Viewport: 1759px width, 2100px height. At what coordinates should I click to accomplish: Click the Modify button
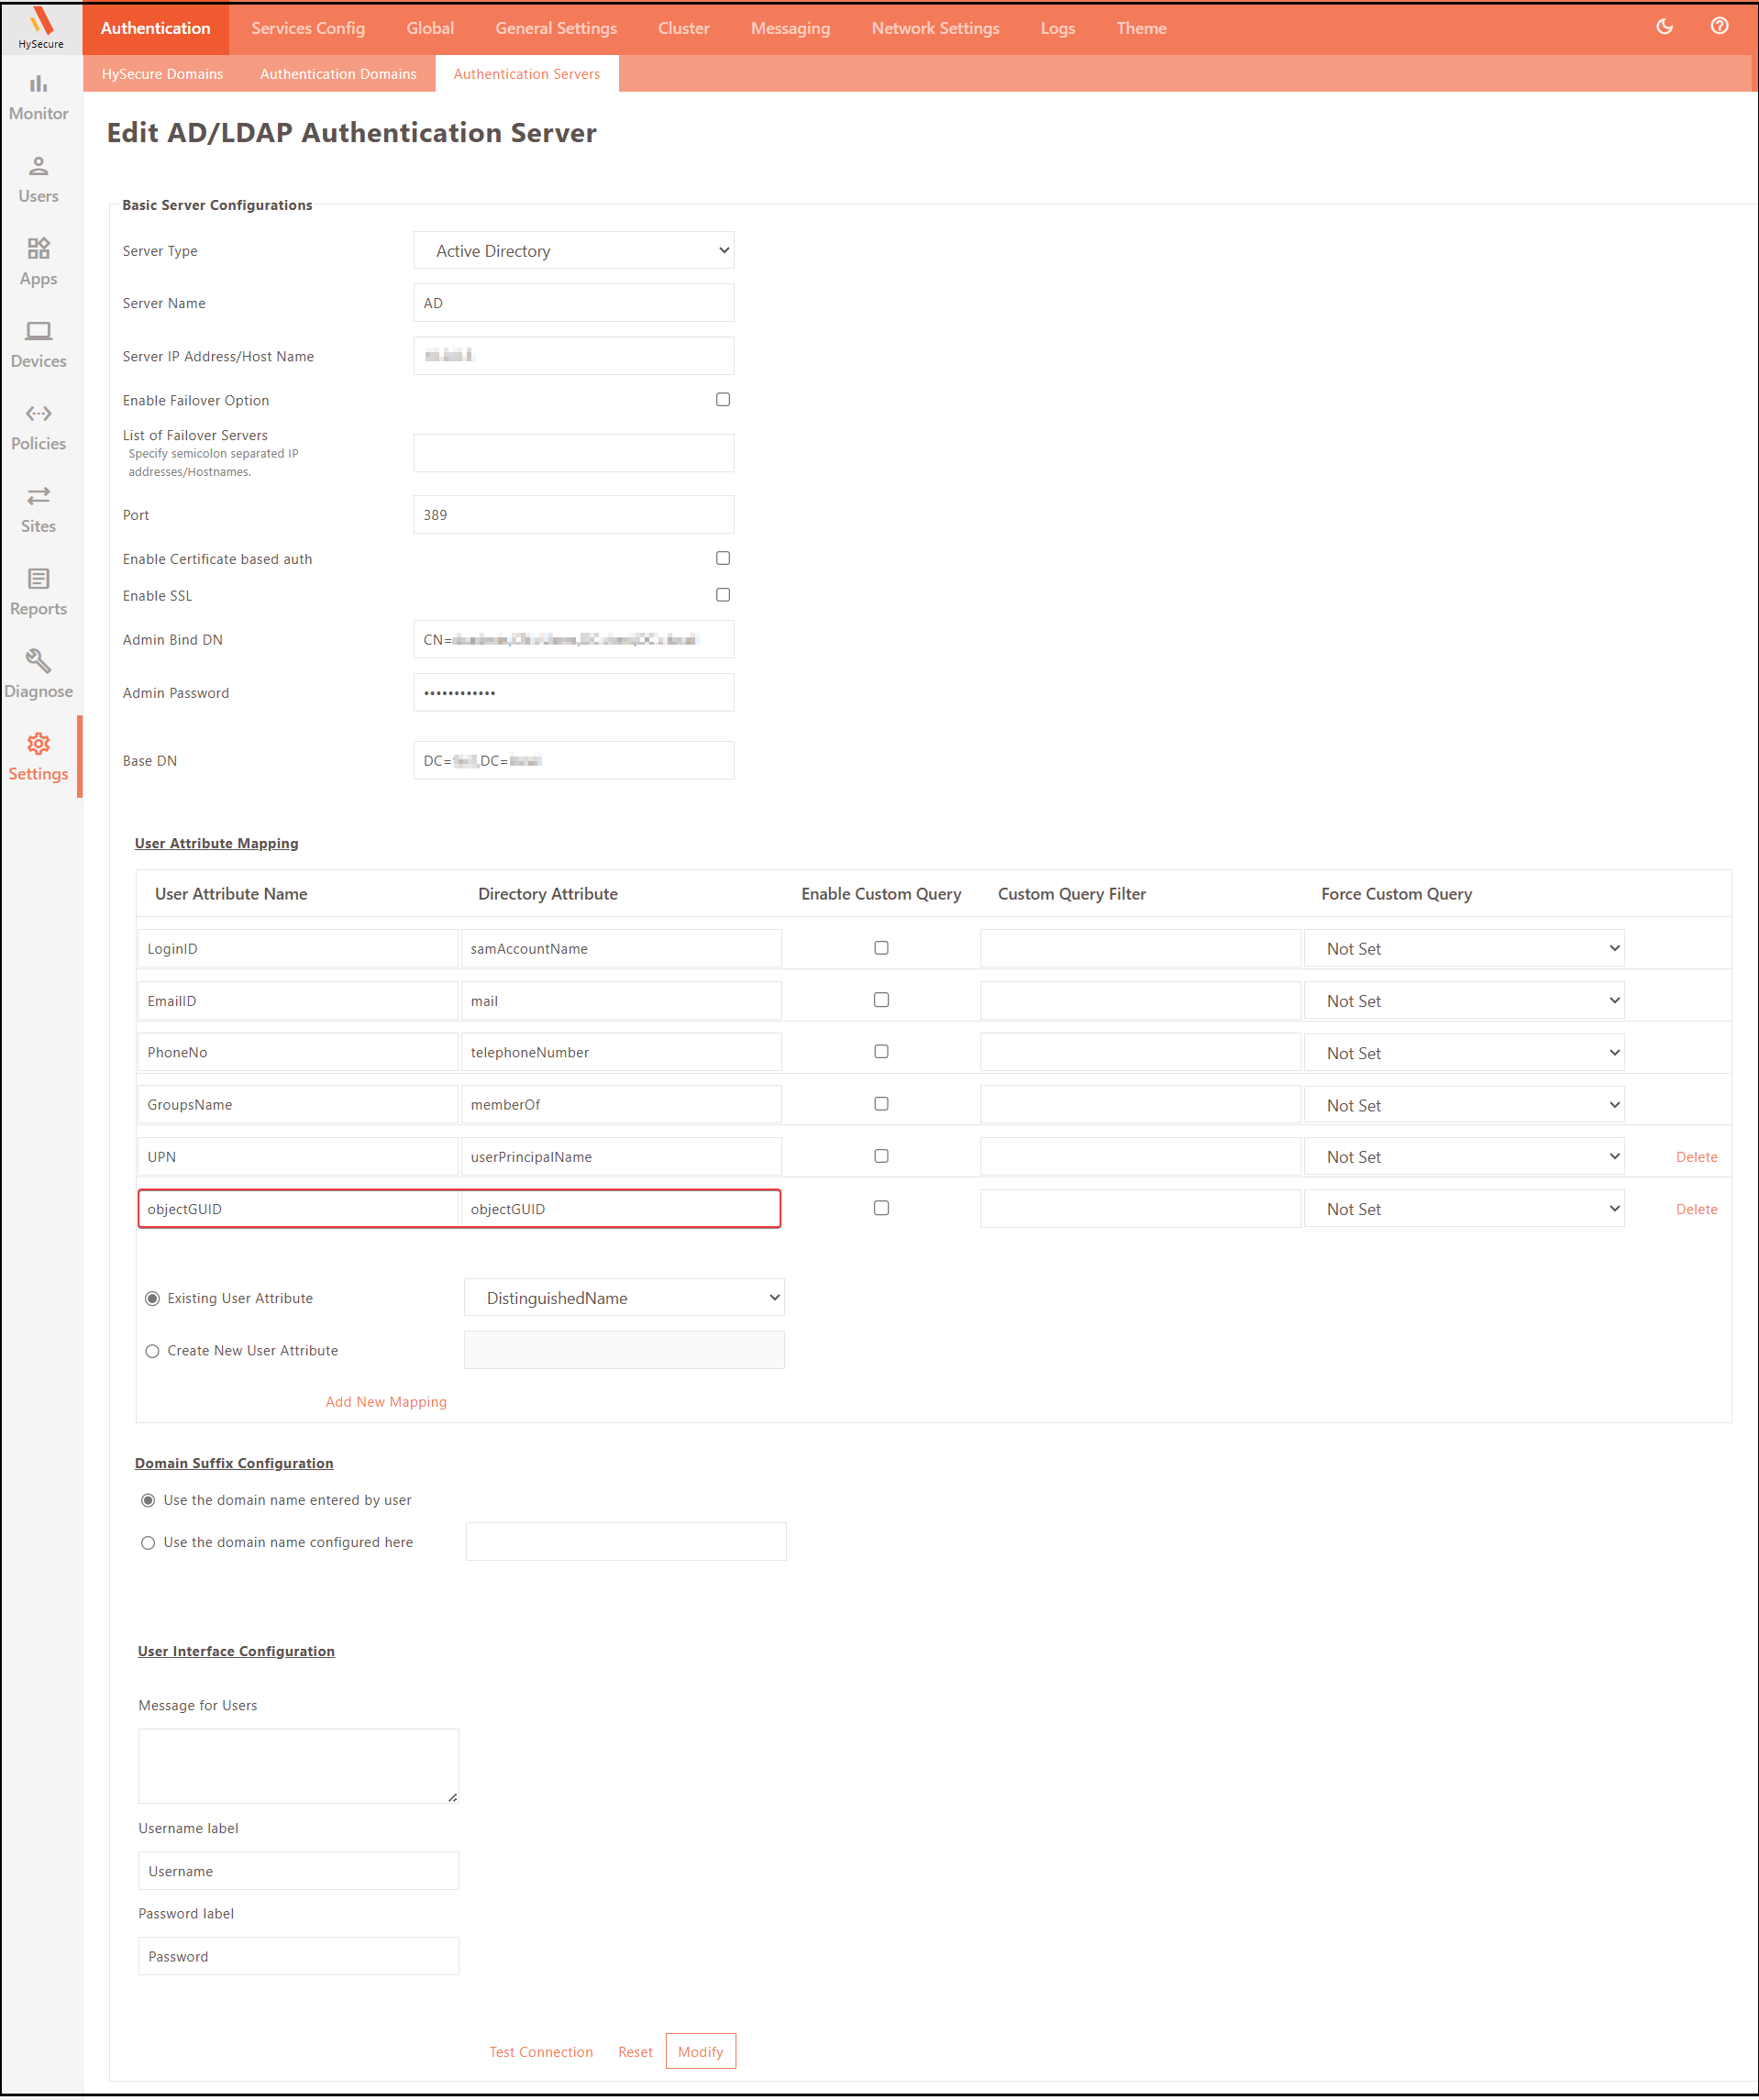click(x=700, y=2052)
